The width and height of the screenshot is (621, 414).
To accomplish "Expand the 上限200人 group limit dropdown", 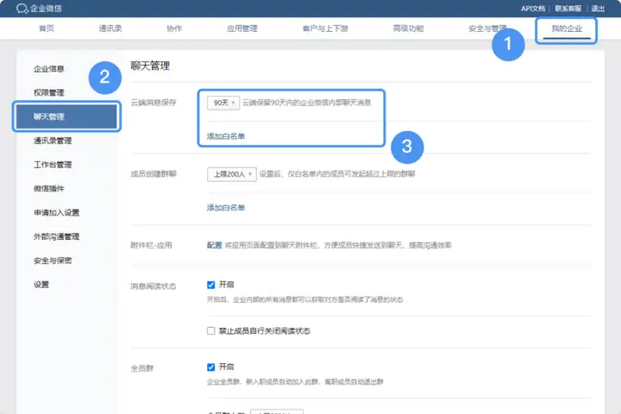I will (x=232, y=174).
